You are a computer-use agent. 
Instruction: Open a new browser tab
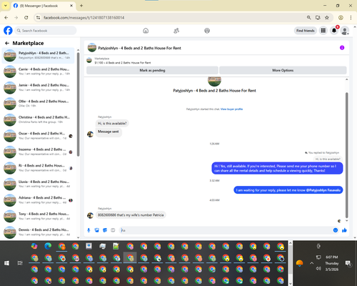pyautogui.click(x=81, y=6)
